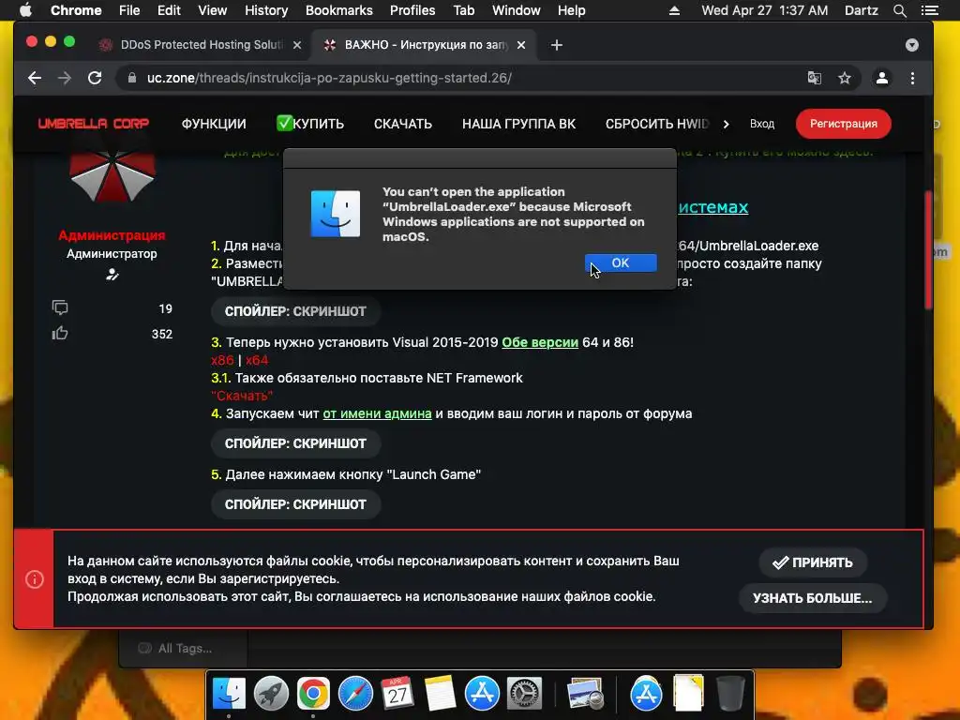Open Safari compass icon in the Dock
960x720 pixels.
point(355,694)
